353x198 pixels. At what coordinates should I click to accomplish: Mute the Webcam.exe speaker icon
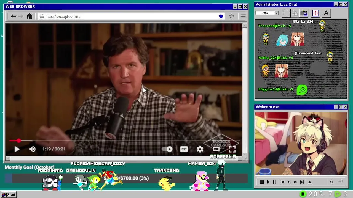coord(331,182)
